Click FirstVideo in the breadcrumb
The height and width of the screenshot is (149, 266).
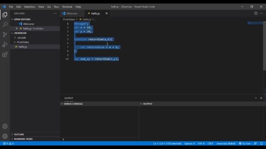coord(69,19)
